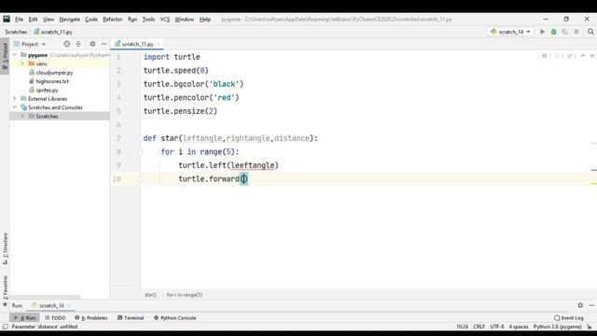This screenshot has height=336, width=597.
Task: Close the scratch_14 Run tab
Action: [x=68, y=305]
